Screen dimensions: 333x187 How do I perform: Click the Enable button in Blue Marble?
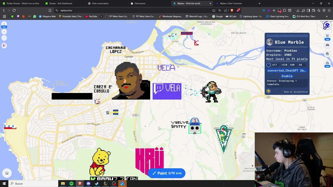tap(287, 76)
